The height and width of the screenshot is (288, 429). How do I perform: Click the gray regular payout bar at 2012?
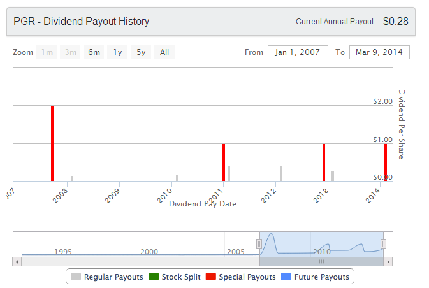(x=281, y=174)
